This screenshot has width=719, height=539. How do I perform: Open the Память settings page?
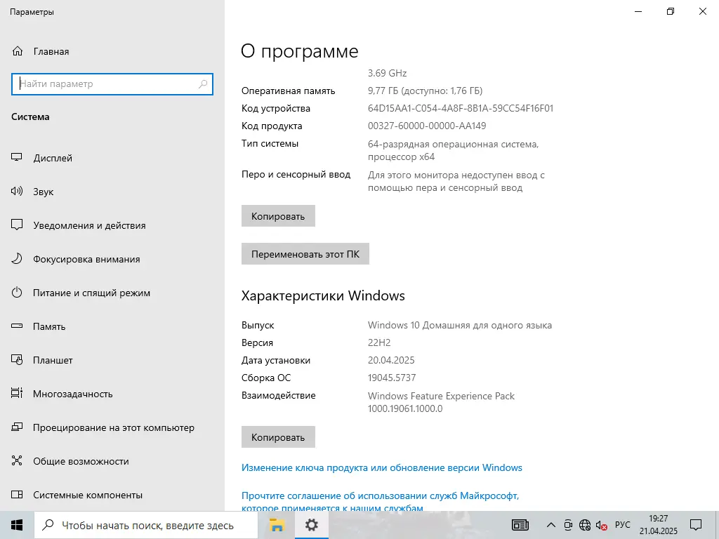pyautogui.click(x=112, y=326)
